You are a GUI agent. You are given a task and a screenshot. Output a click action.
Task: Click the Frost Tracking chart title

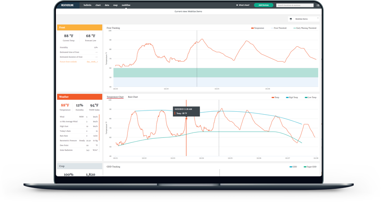pos(113,28)
